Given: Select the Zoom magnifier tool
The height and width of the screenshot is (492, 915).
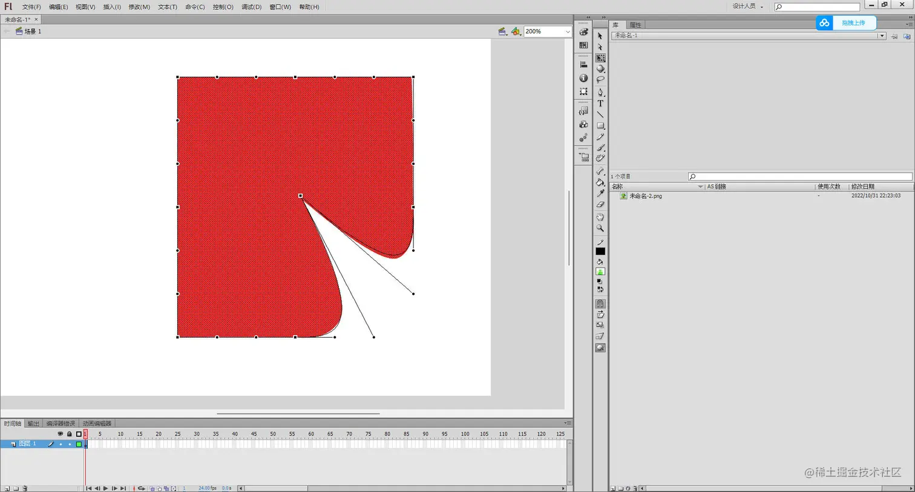Looking at the screenshot, I should (600, 228).
